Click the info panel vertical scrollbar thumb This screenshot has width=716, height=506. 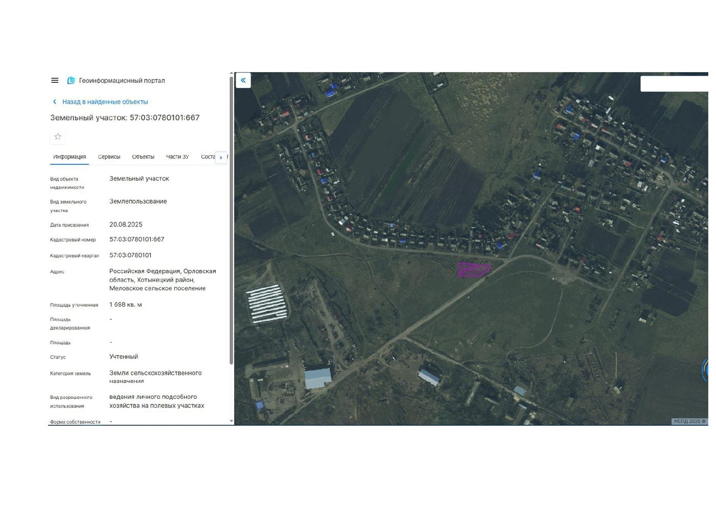231,221
